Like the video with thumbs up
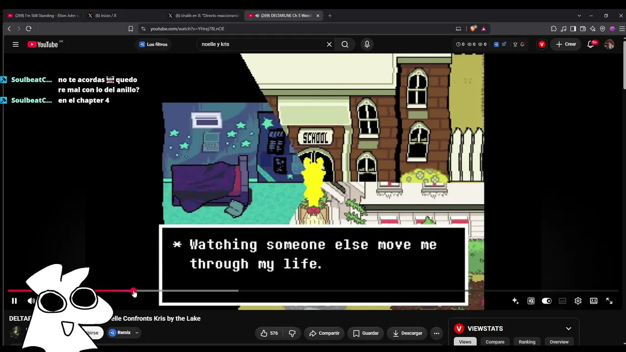The image size is (626, 352). (x=269, y=333)
